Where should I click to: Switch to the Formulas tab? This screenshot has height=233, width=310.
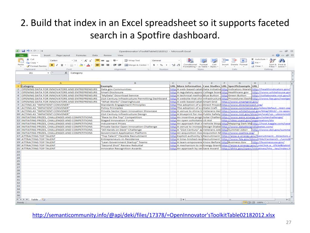tap(81, 55)
